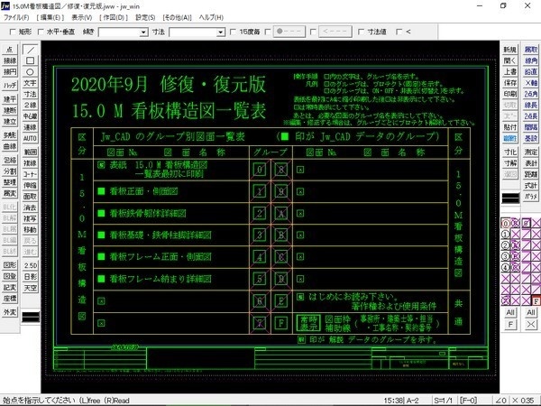
Task: Select the 接線 tangent line tool
Action: click(x=10, y=60)
